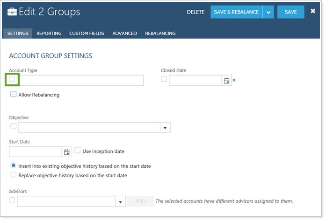Image resolution: width=326 pixels, height=221 pixels.
Task: Open the Custom Fields tab
Action: tap(87, 34)
